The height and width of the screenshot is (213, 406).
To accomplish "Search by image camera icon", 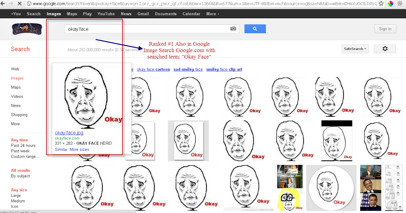I will (233, 29).
